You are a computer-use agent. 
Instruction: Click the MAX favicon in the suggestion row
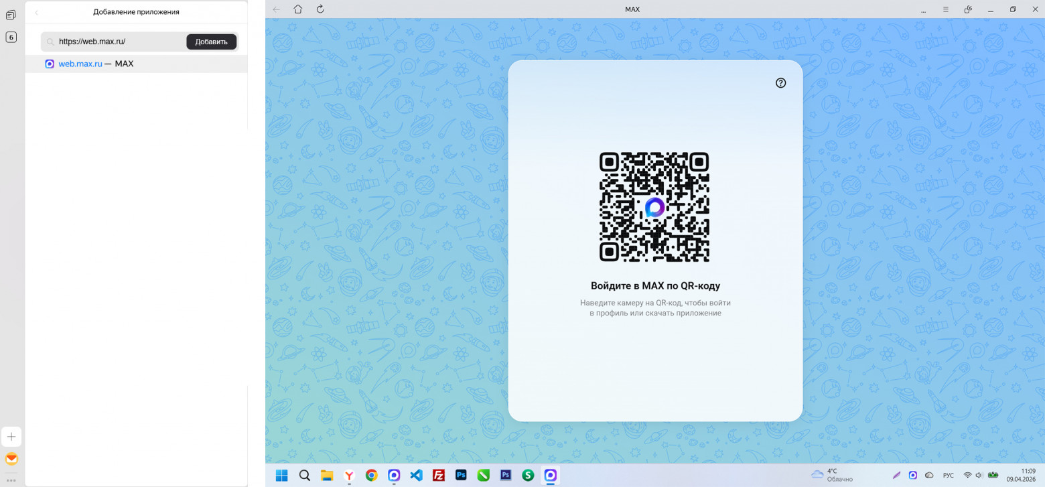(50, 64)
